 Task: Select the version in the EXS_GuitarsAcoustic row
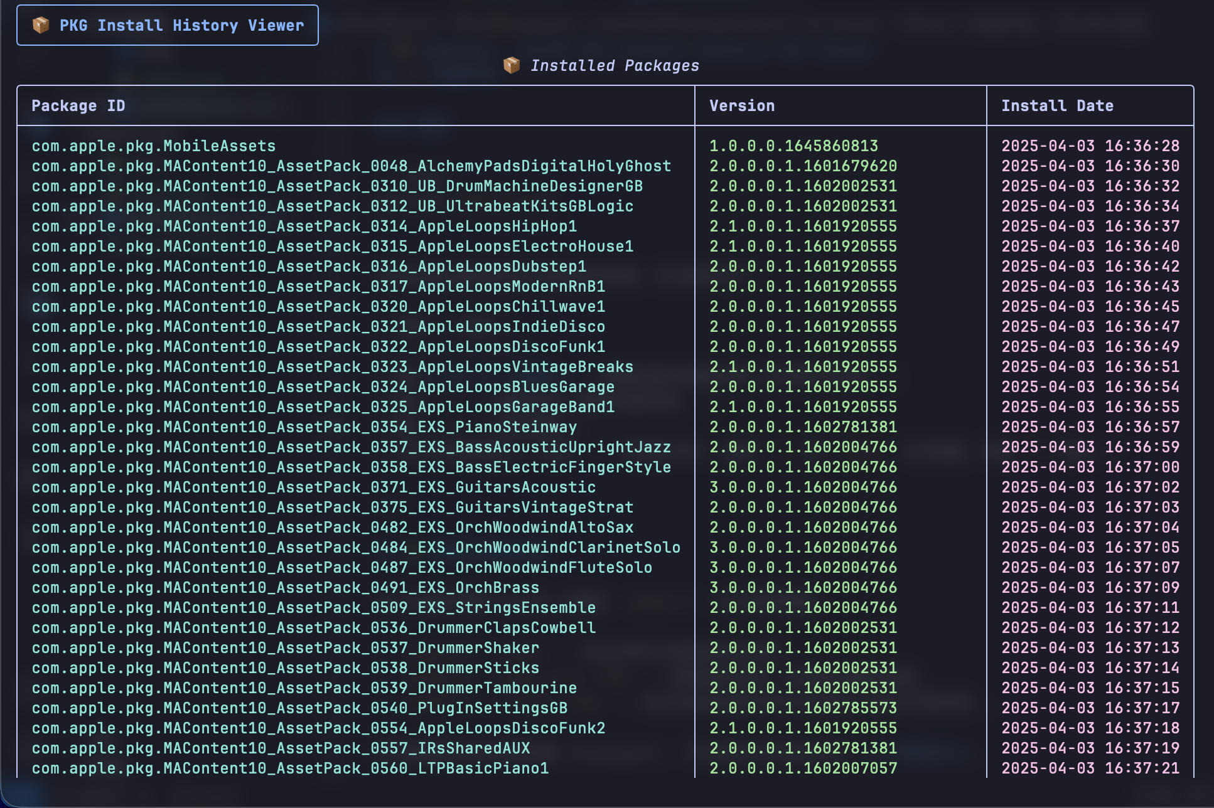pyautogui.click(x=803, y=487)
